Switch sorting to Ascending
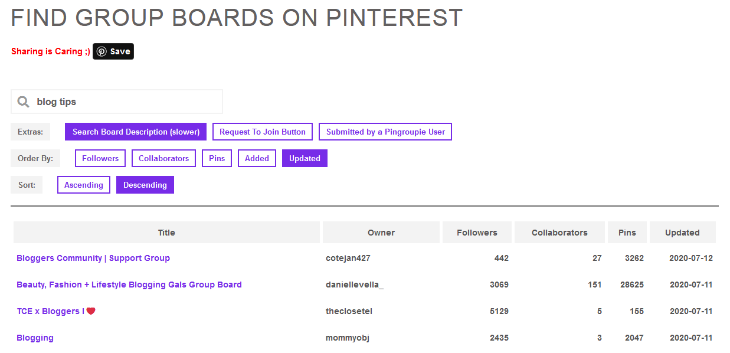The image size is (730, 353). [x=83, y=185]
